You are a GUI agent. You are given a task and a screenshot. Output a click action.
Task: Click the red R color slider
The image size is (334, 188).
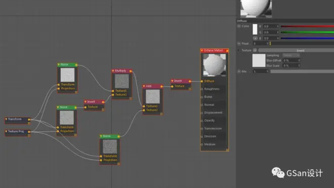click(307, 26)
